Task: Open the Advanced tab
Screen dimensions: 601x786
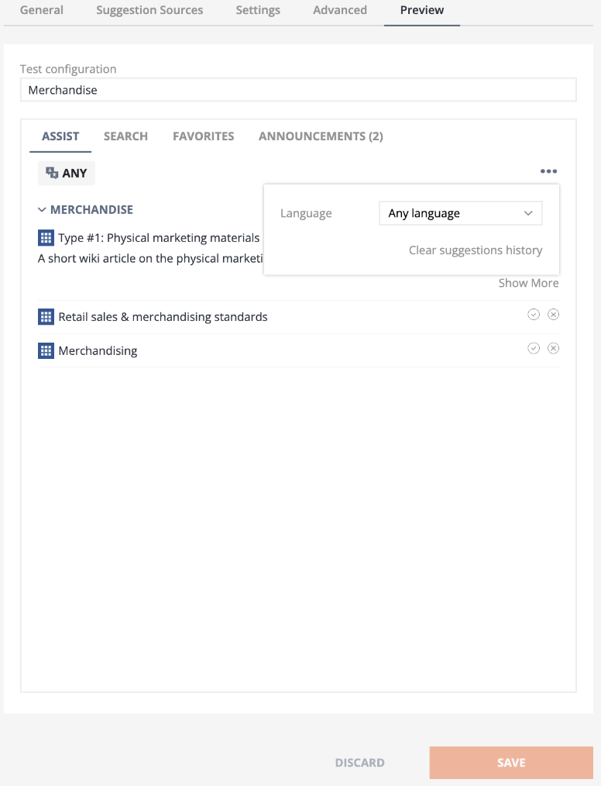Action: [340, 10]
